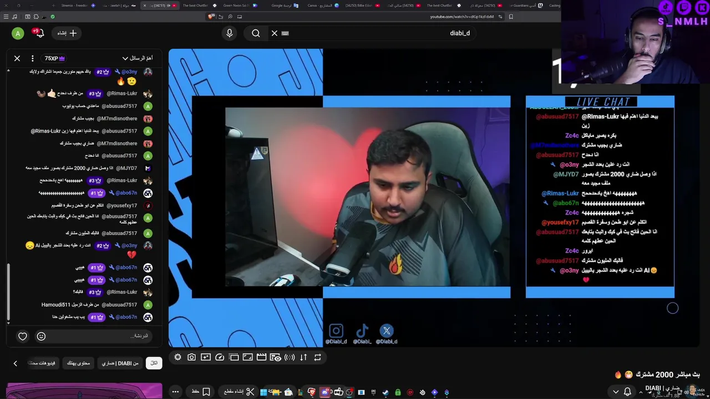Open the account avatar menu
This screenshot has height=399, width=710.
pyautogui.click(x=18, y=33)
